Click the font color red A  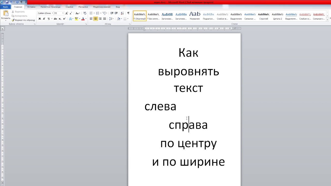point(83,19)
